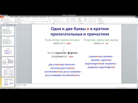Click the normal view icon in status bar
This screenshot has width=138, height=103.
(x=118, y=88)
